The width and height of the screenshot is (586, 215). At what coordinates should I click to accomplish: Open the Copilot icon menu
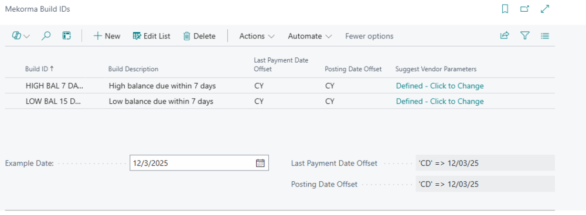point(21,36)
